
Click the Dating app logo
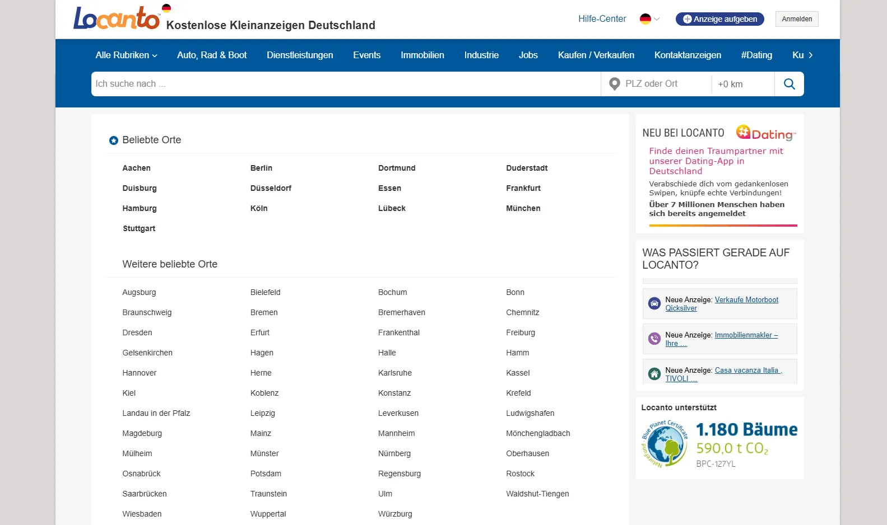click(765, 133)
